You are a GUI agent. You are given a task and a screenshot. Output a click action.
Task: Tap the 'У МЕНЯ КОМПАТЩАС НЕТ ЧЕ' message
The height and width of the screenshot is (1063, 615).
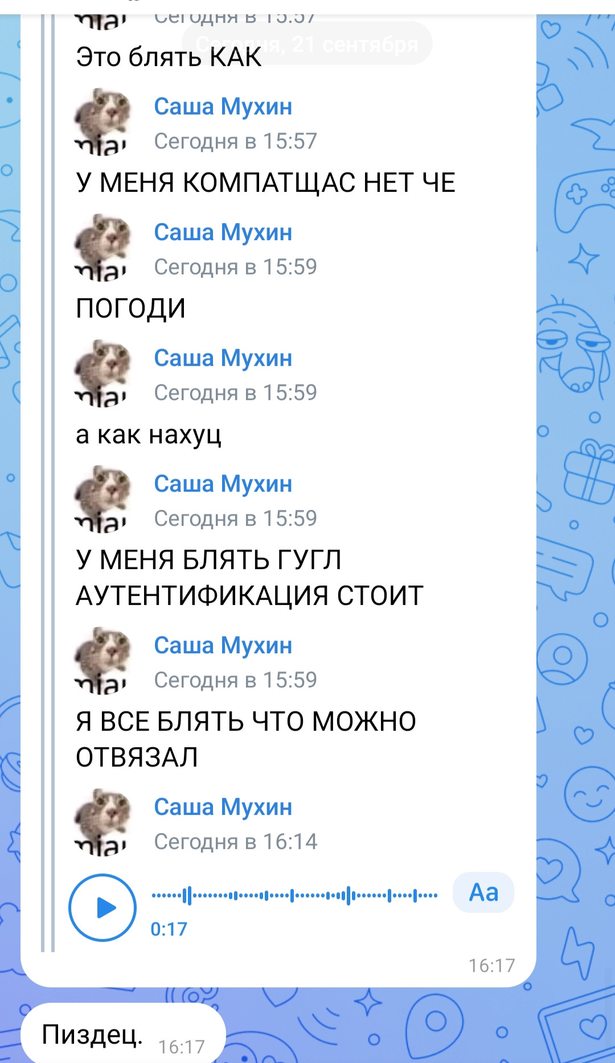(266, 183)
